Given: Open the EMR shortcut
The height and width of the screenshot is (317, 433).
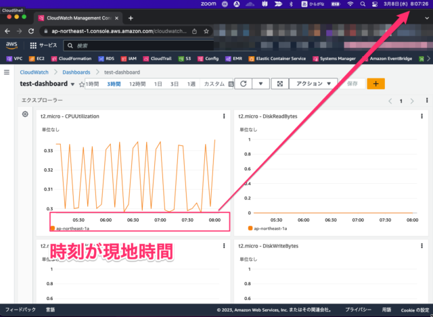Looking at the screenshot, I should pos(233,59).
